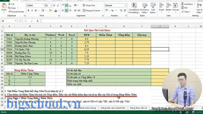The width and height of the screenshot is (203, 114).
Task: Activate the Format Painter brush
Action: click(16, 12)
